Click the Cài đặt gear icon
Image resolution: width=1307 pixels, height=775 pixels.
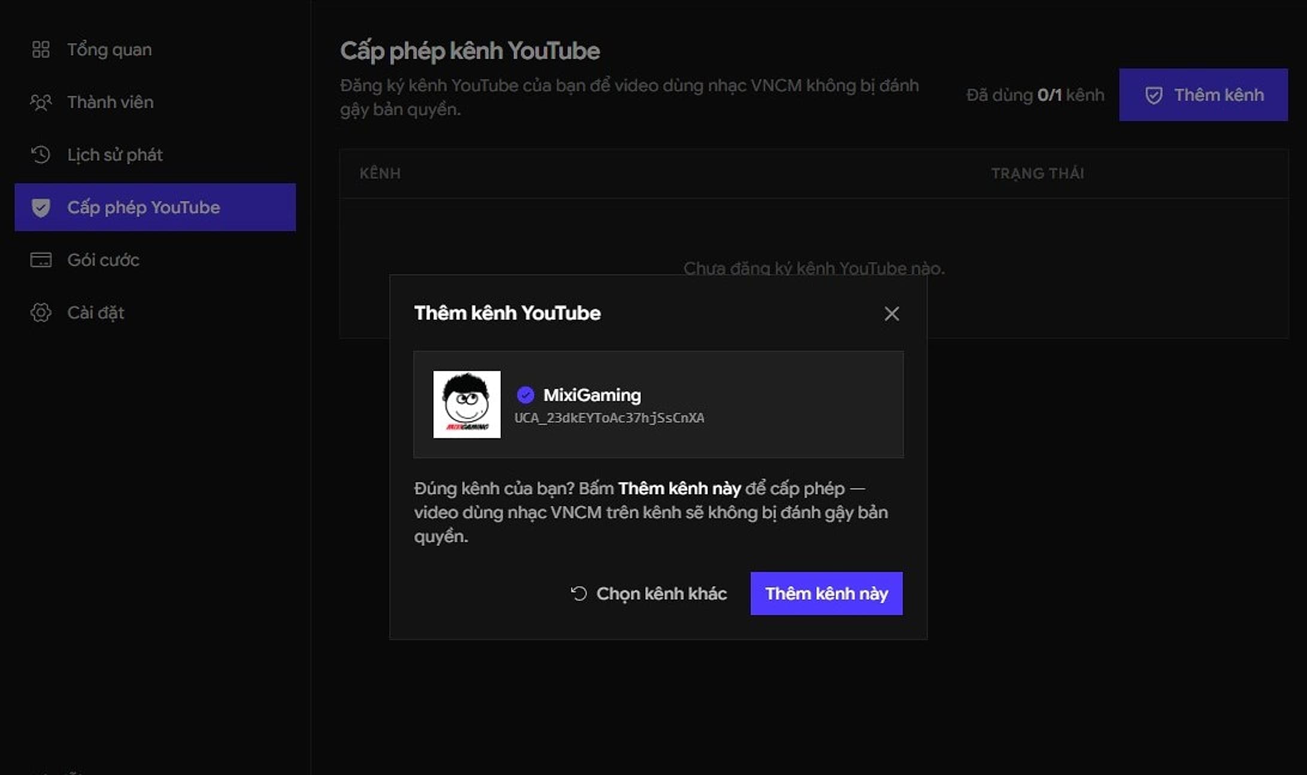(41, 313)
